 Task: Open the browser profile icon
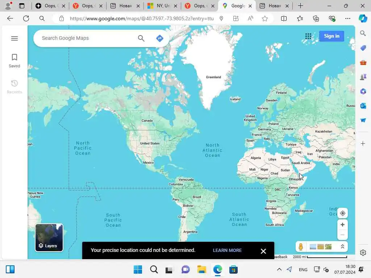pos(9,6)
